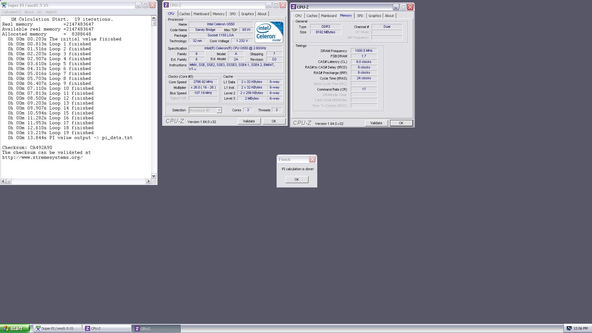This screenshot has height=333, width=592.
Task: Open the Windows Start button
Action: coord(15,328)
